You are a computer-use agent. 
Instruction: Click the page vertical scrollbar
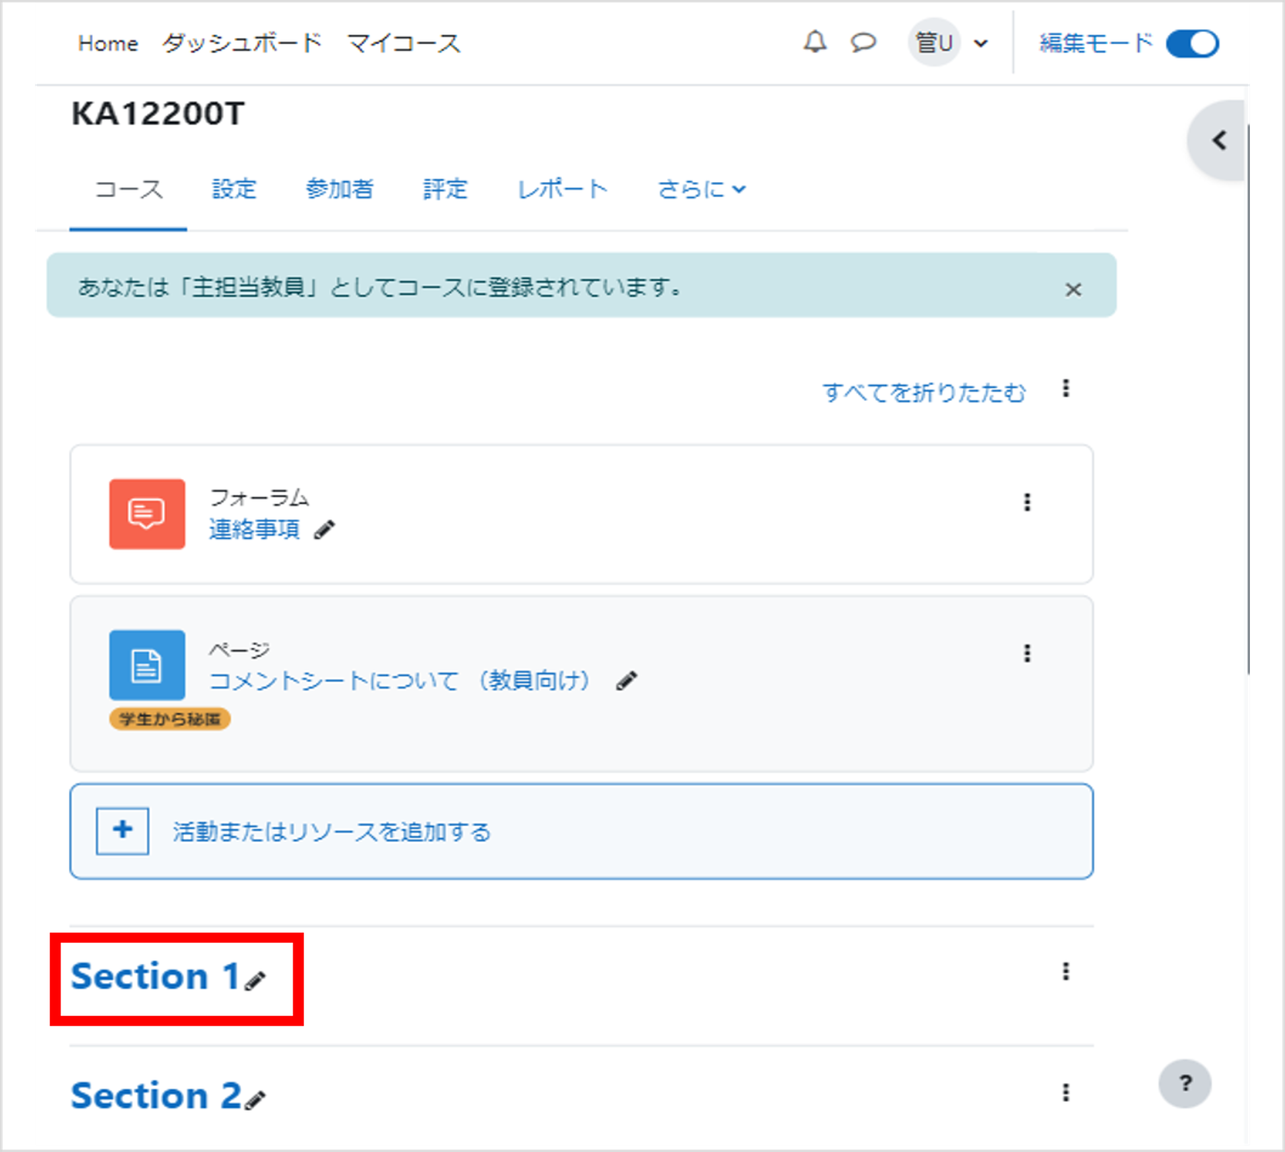[1248, 399]
